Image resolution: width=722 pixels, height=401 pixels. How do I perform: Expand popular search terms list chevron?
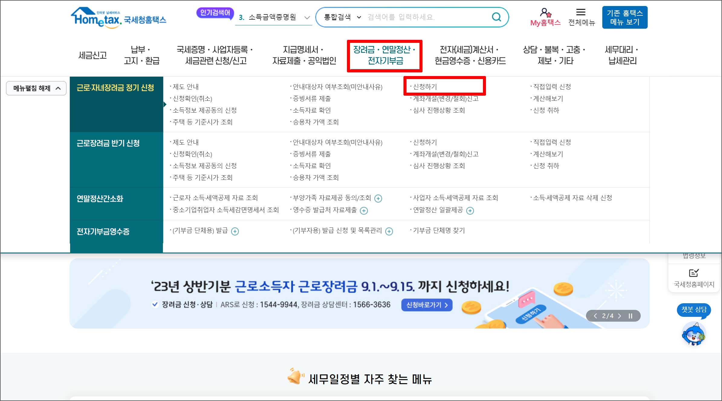click(307, 18)
